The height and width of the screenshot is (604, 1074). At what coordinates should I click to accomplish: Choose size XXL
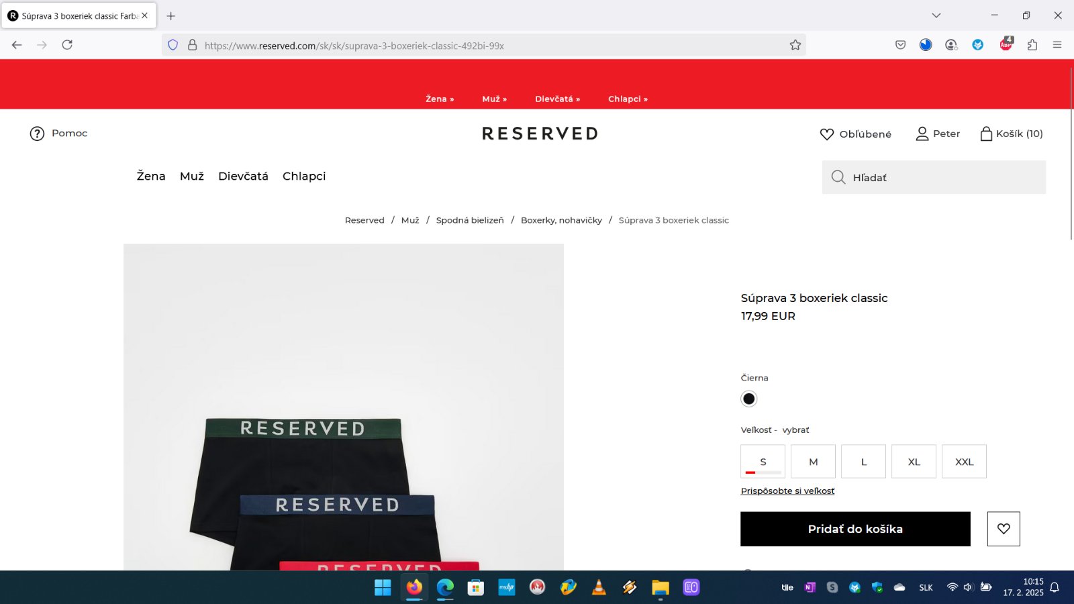point(964,462)
